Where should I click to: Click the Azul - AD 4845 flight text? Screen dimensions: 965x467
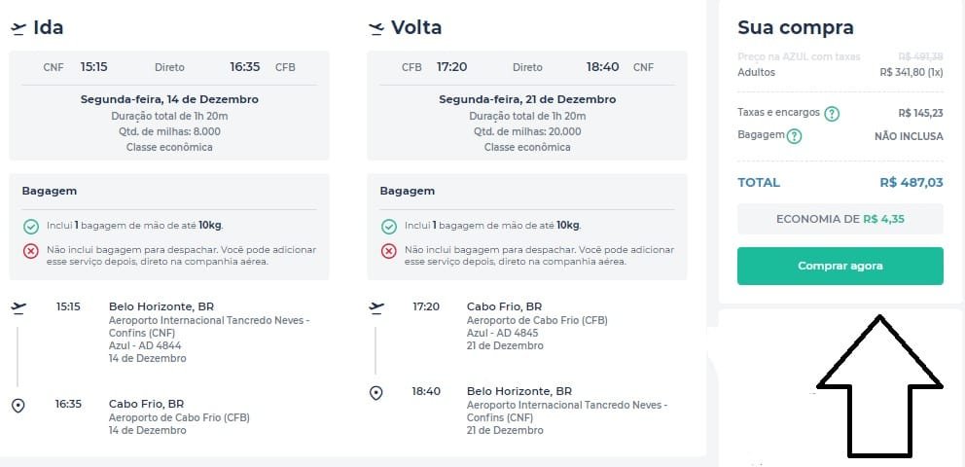[503, 333]
